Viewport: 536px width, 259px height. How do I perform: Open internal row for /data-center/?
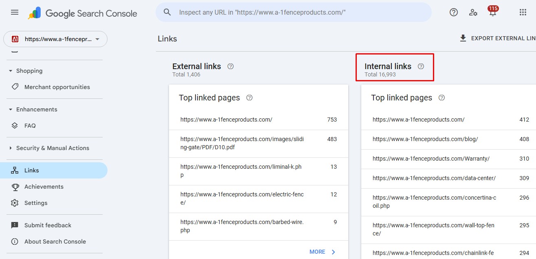(x=448, y=178)
